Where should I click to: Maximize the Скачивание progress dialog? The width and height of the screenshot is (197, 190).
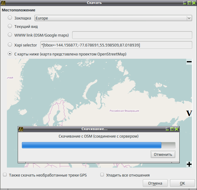click(x=172, y=129)
